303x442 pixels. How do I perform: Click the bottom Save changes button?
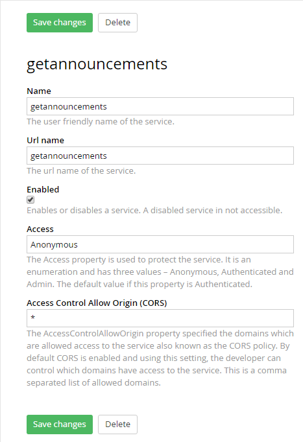pyautogui.click(x=60, y=425)
